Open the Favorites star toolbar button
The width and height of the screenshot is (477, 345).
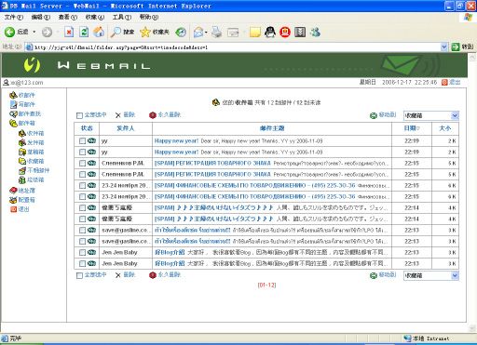154,32
